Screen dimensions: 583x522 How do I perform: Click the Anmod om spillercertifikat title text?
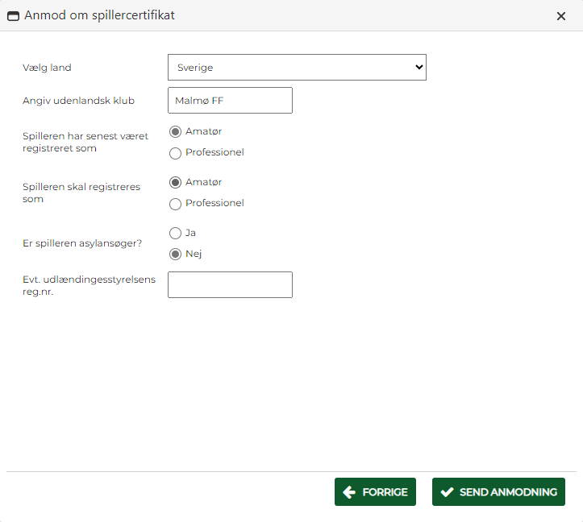(99, 15)
